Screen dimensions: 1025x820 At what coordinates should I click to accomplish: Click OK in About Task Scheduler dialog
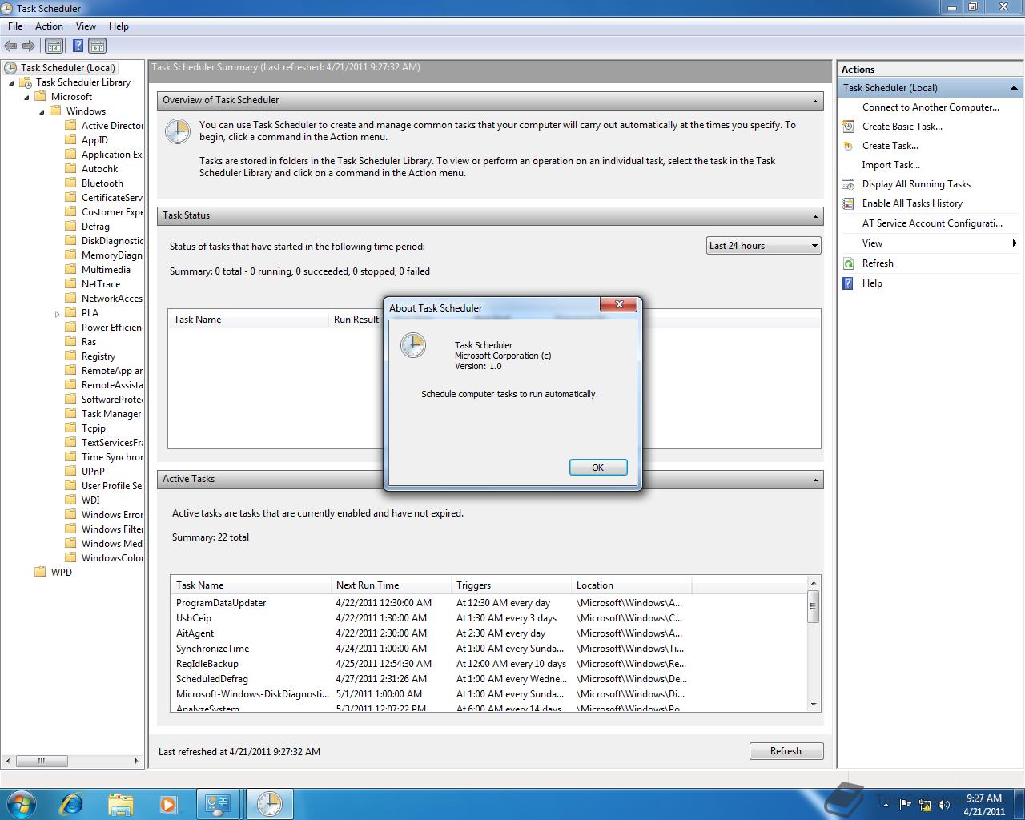[x=598, y=468]
